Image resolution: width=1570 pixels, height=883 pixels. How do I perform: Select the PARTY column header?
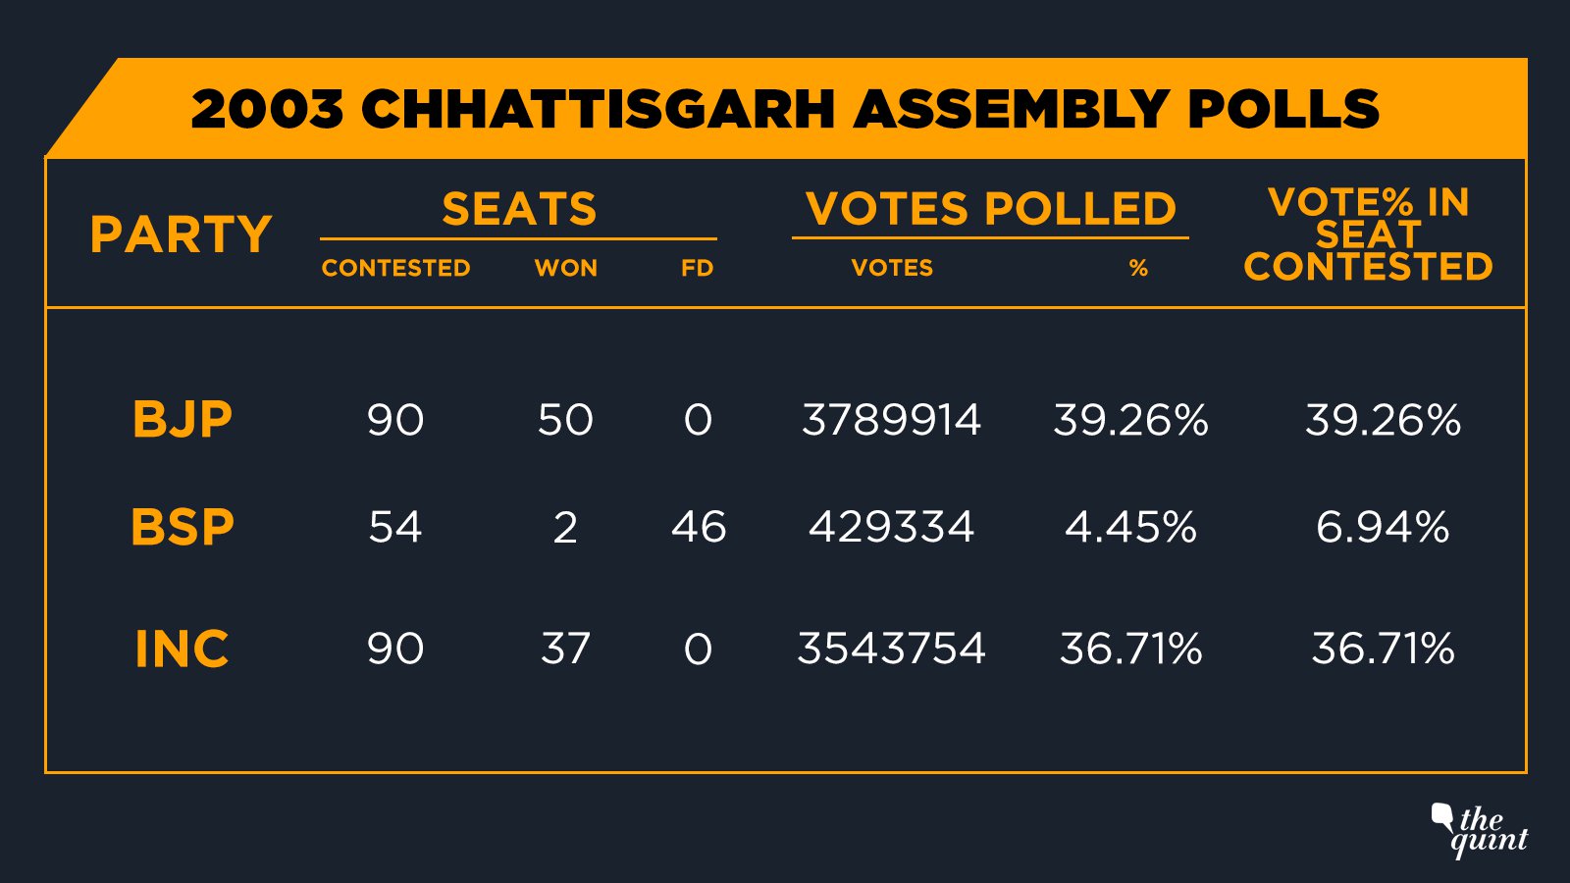181,234
